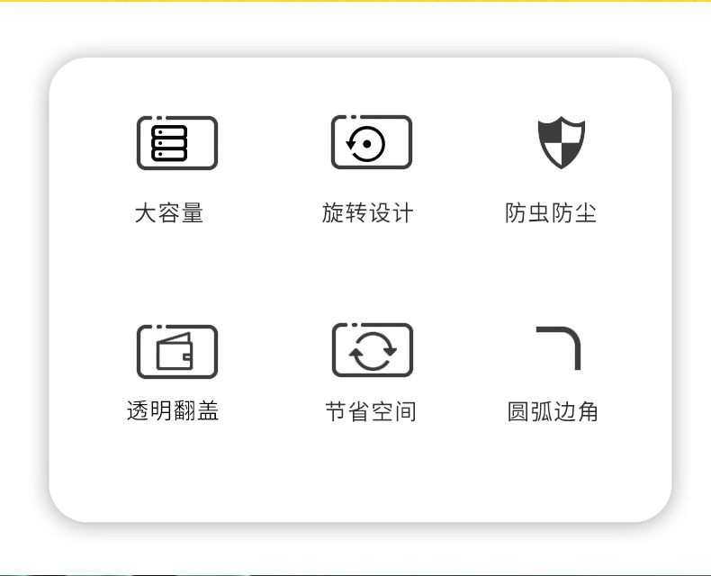
Task: Click the sync arrows icon above 节省空间
Action: [373, 350]
